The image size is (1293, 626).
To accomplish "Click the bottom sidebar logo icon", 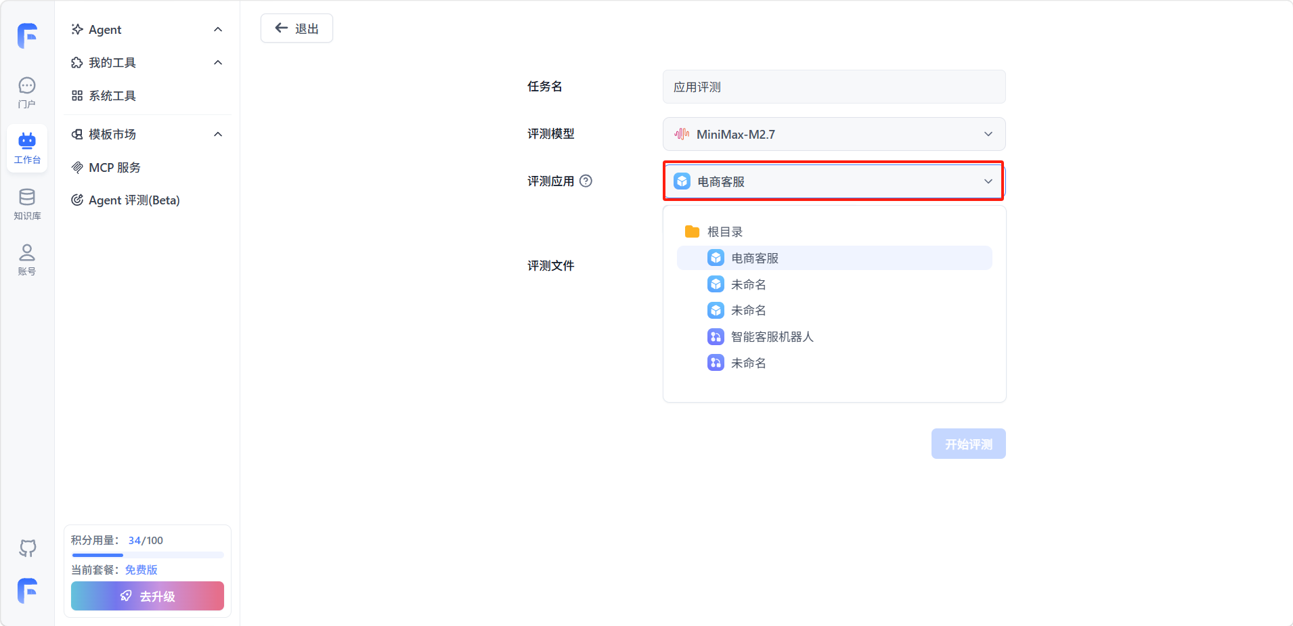I will 27,591.
